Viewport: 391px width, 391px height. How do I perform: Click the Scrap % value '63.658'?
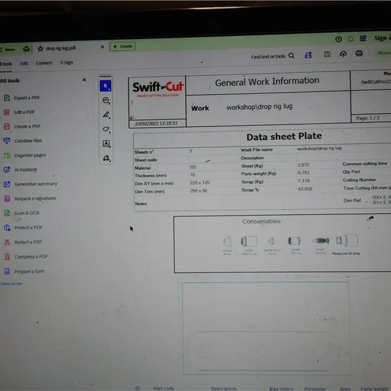(305, 189)
